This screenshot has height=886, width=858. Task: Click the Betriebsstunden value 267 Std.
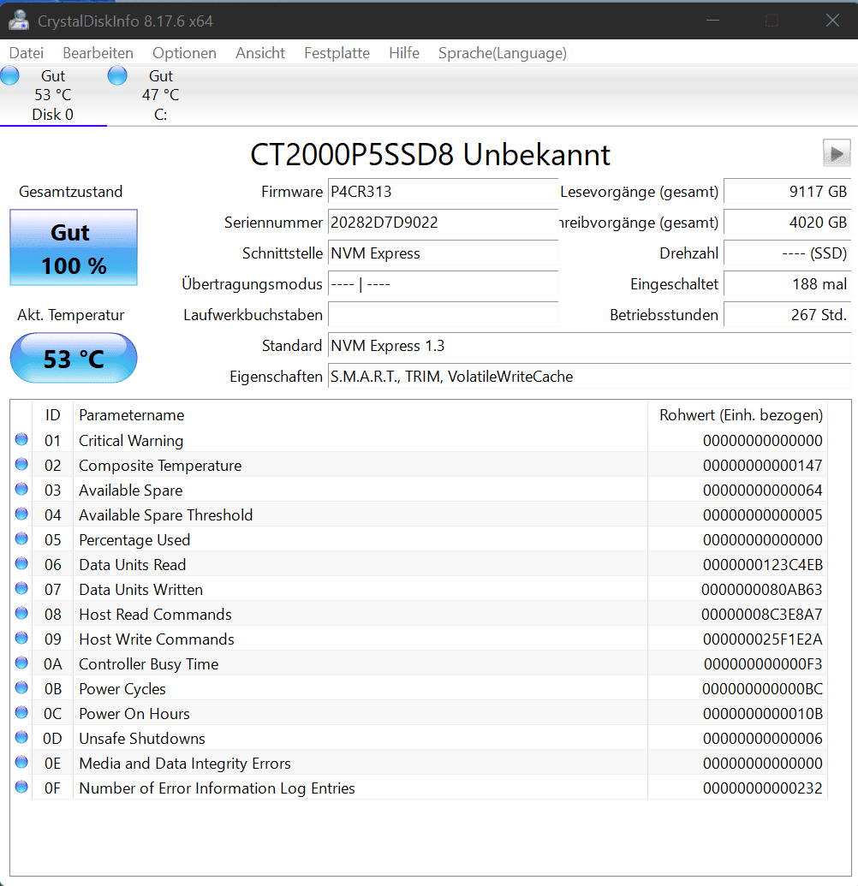[x=787, y=315]
